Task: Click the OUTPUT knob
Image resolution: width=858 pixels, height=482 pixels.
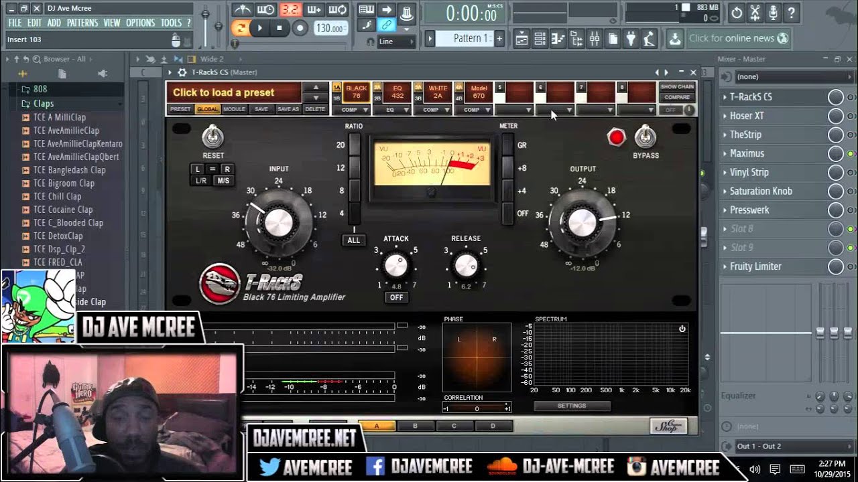Action: pyautogui.click(x=582, y=222)
